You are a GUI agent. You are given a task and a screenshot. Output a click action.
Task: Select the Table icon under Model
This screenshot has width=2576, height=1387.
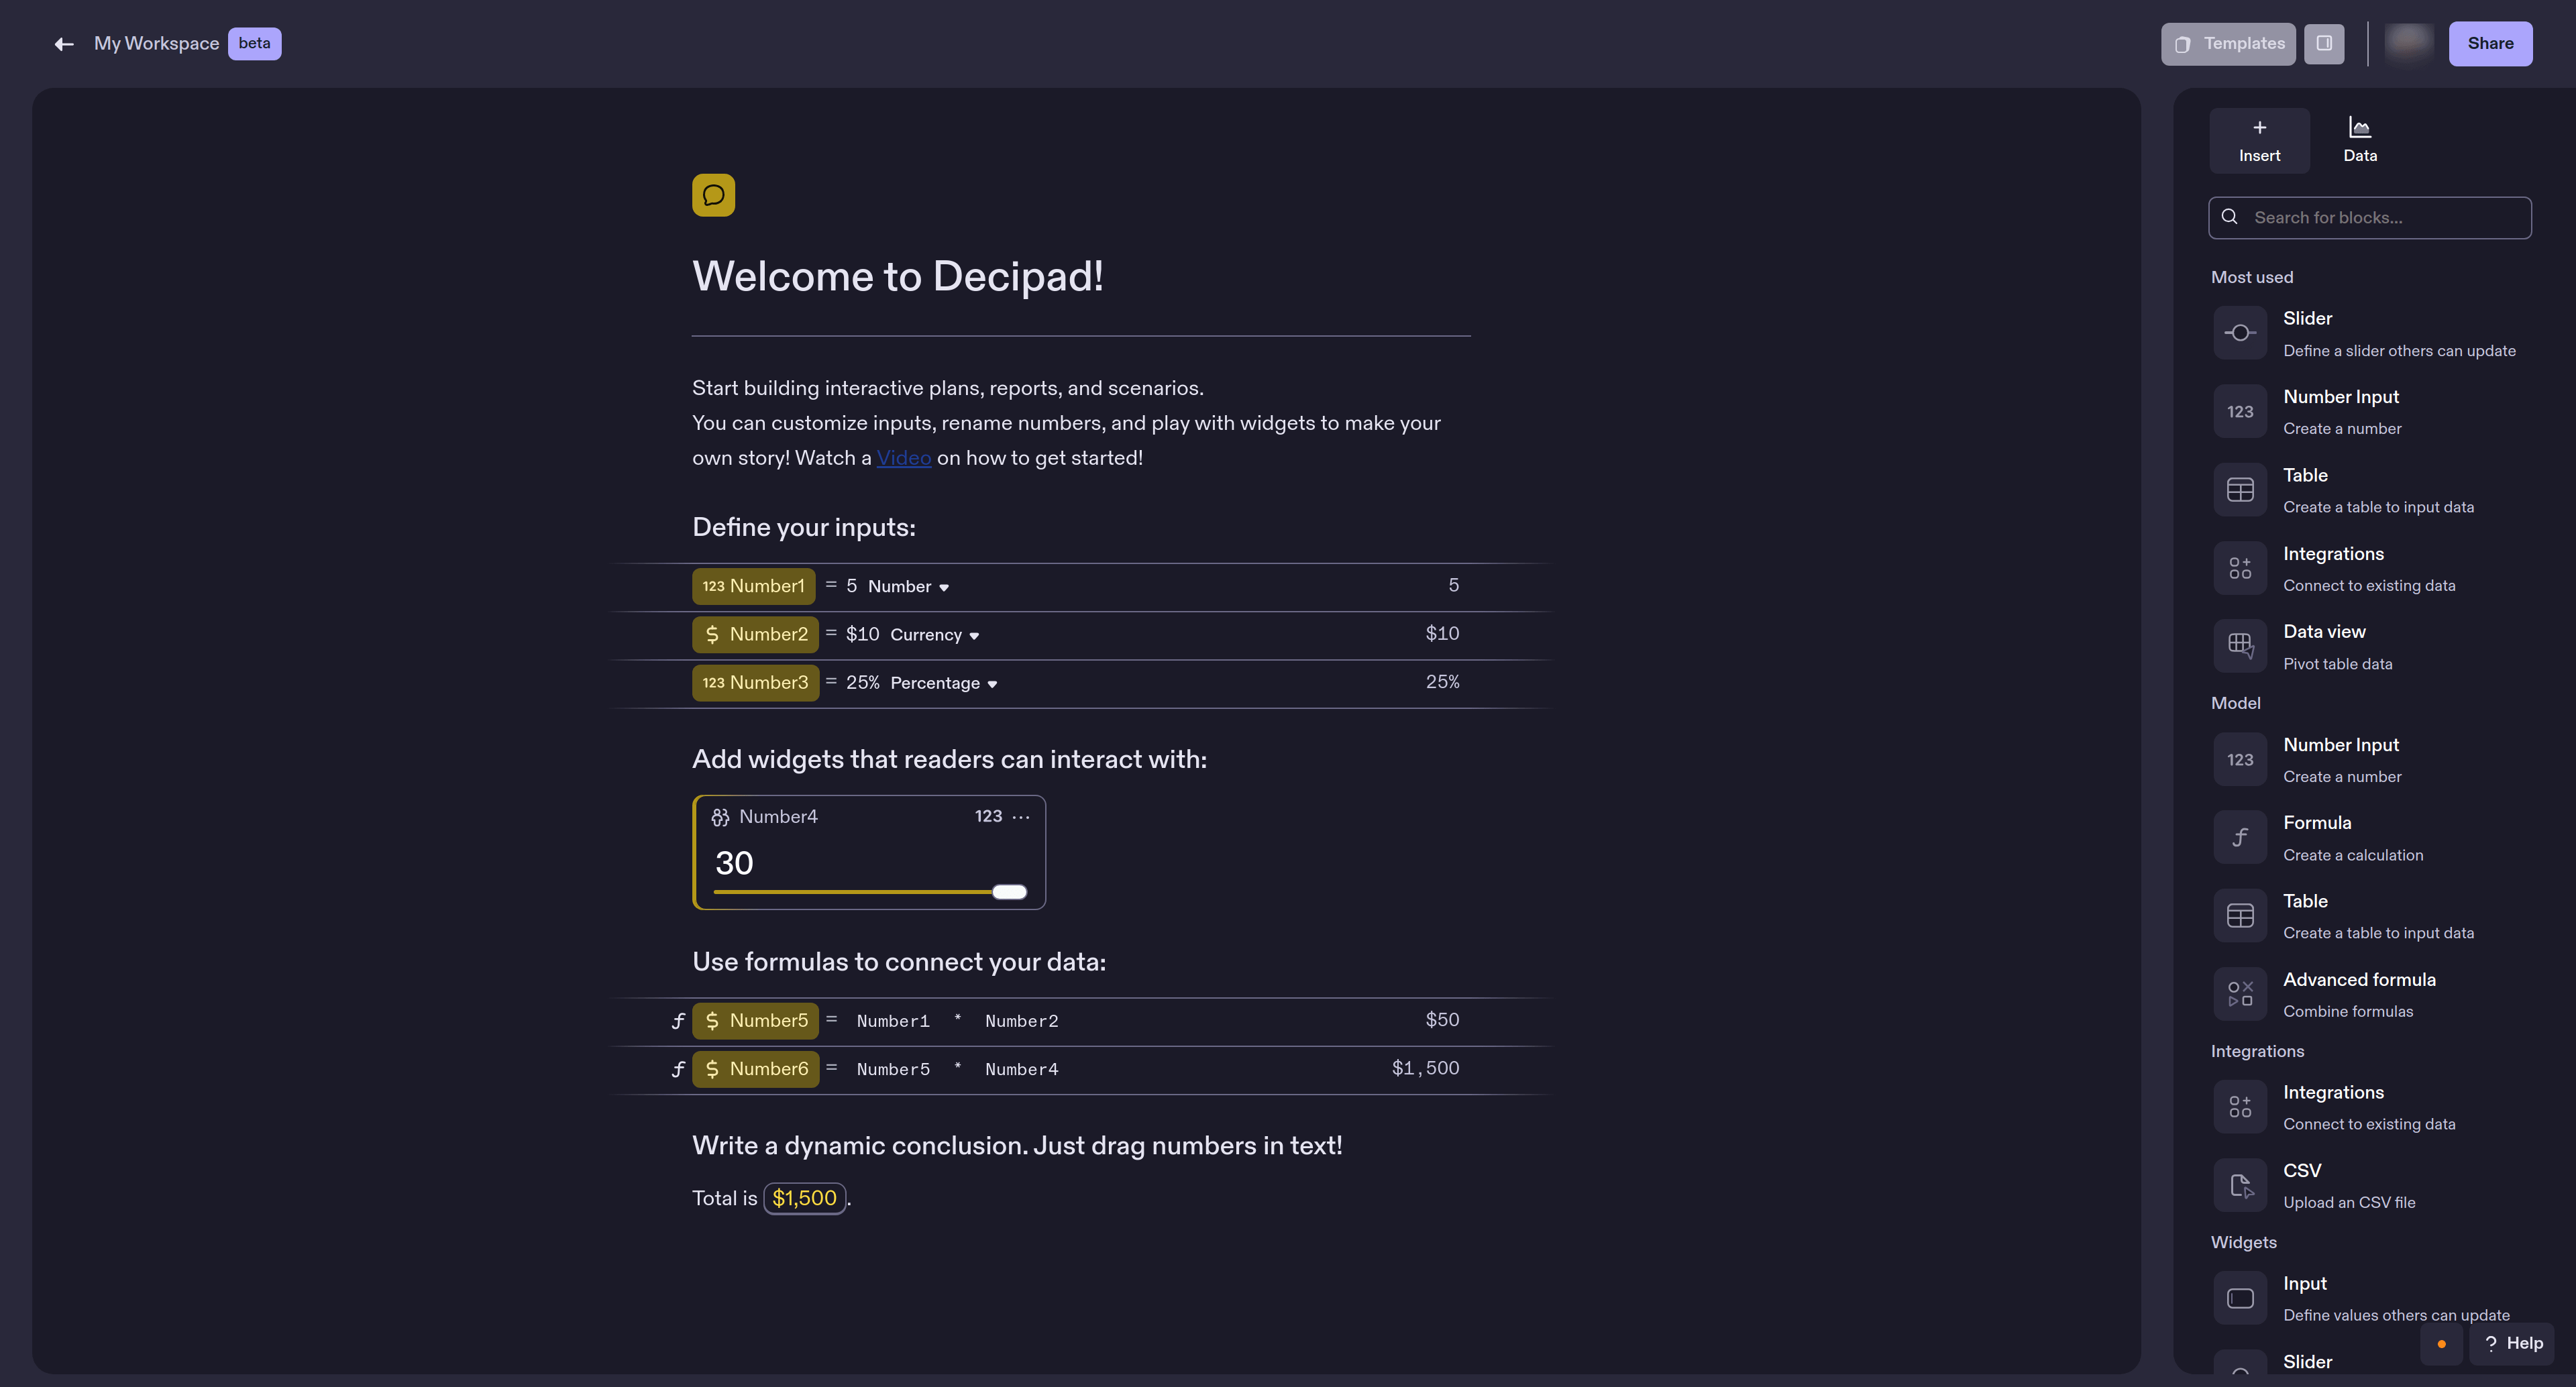pyautogui.click(x=2240, y=916)
